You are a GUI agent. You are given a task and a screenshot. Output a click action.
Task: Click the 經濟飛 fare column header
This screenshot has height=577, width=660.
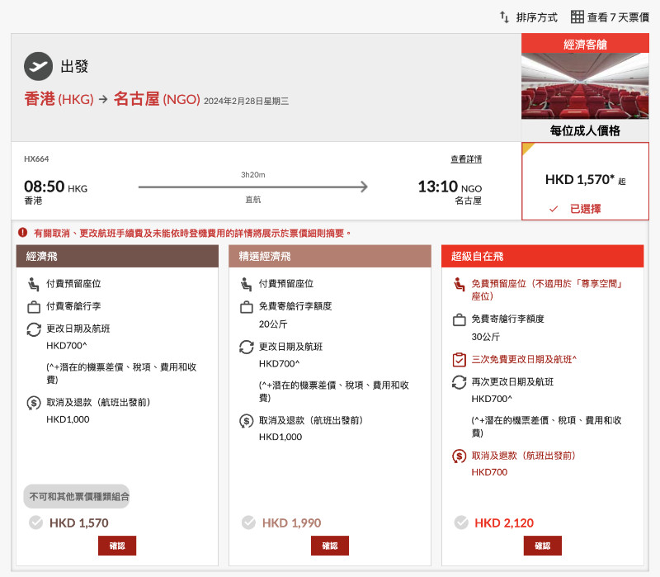117,256
